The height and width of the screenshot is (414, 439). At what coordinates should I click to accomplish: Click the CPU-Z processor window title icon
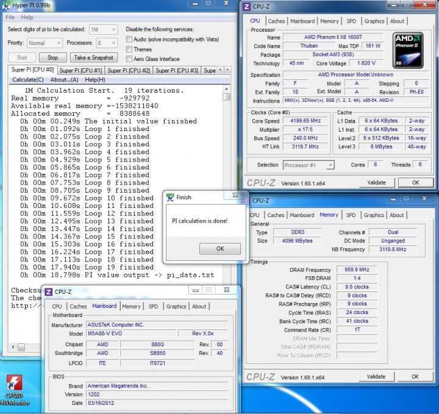pyautogui.click(x=246, y=7)
